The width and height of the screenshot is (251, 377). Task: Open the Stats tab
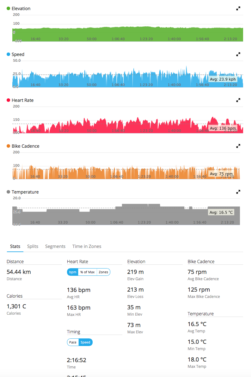15,246
